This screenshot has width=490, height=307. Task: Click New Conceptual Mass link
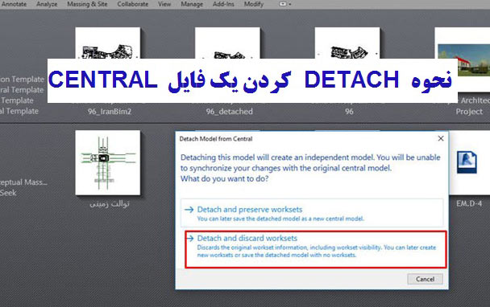23,182
